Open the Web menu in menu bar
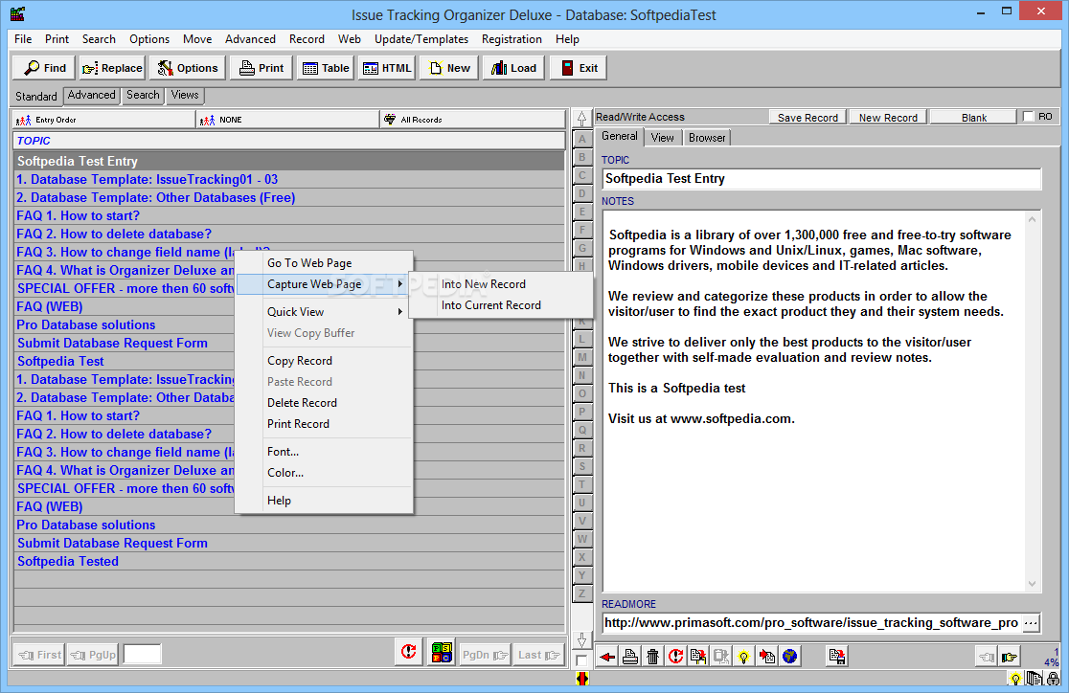Image resolution: width=1069 pixels, height=693 pixels. [349, 39]
